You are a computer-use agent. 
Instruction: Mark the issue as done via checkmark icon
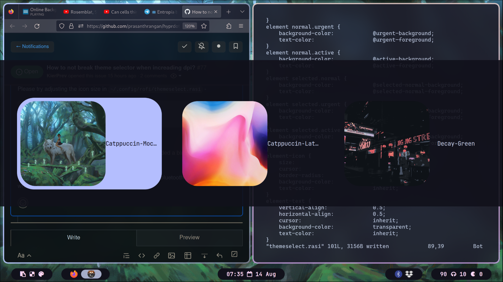coord(184,47)
